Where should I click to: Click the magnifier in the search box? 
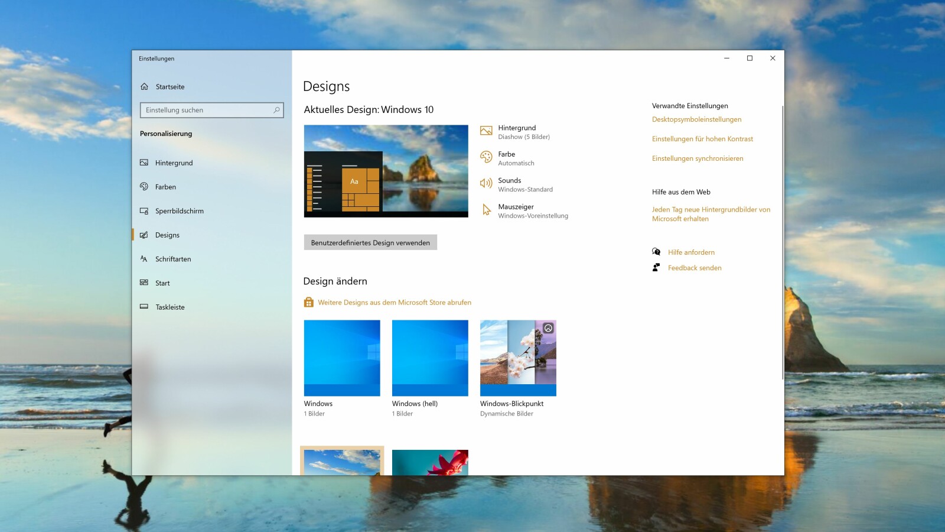276,110
